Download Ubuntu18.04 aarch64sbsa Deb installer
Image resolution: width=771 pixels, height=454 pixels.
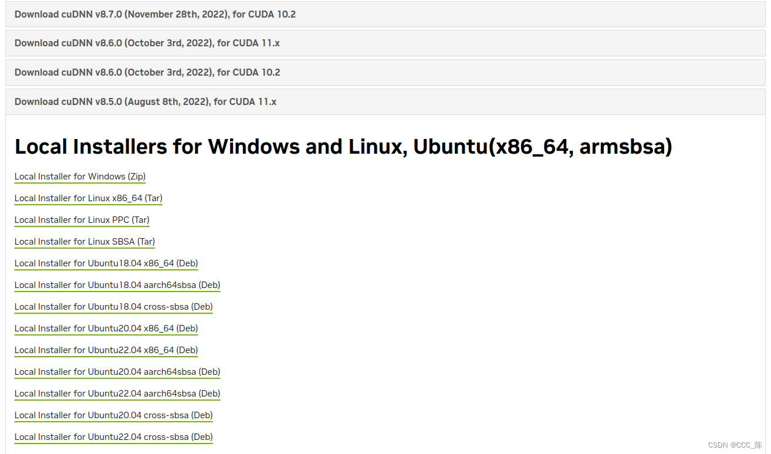click(117, 284)
